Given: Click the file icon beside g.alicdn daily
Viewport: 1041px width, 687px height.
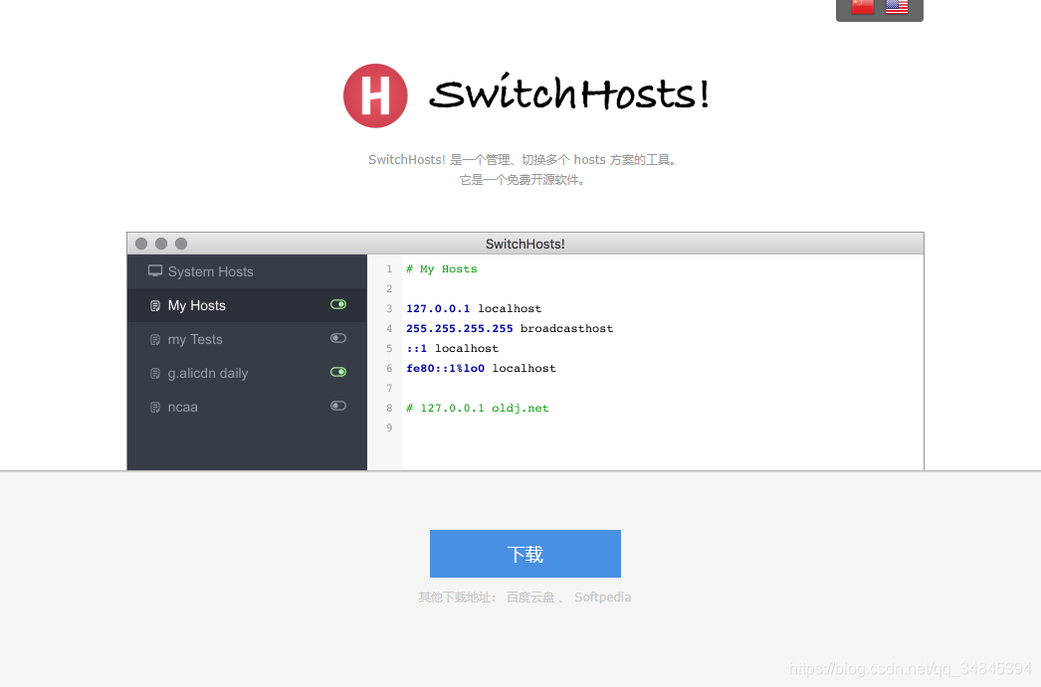Looking at the screenshot, I should coord(155,374).
